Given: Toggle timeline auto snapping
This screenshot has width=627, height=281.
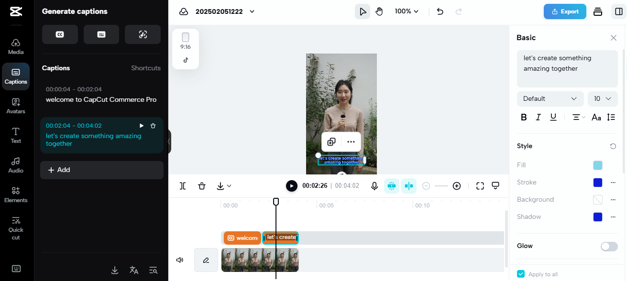Looking at the screenshot, I should [x=392, y=186].
